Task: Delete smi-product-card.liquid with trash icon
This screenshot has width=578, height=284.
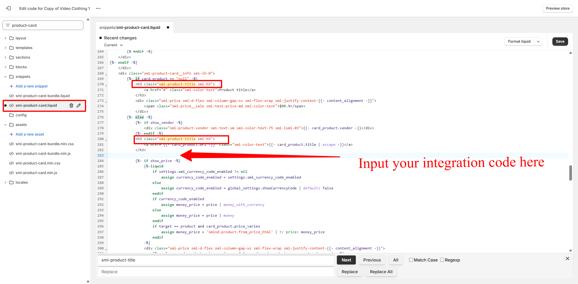Action: 71,105
